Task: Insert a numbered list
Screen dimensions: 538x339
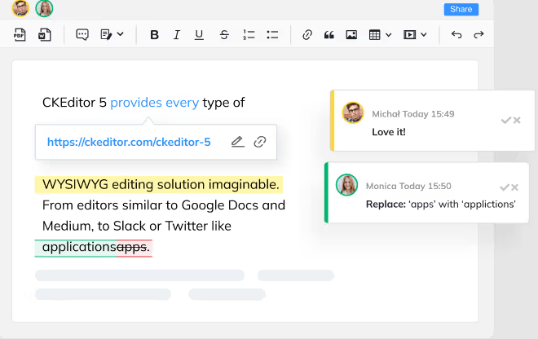Action: click(x=249, y=35)
